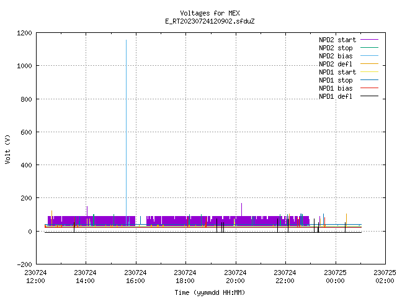The height and width of the screenshot is (298, 397).
Task: Select the filename E_RT20230724120902.sfduZ subtitle
Action: tap(210, 21)
